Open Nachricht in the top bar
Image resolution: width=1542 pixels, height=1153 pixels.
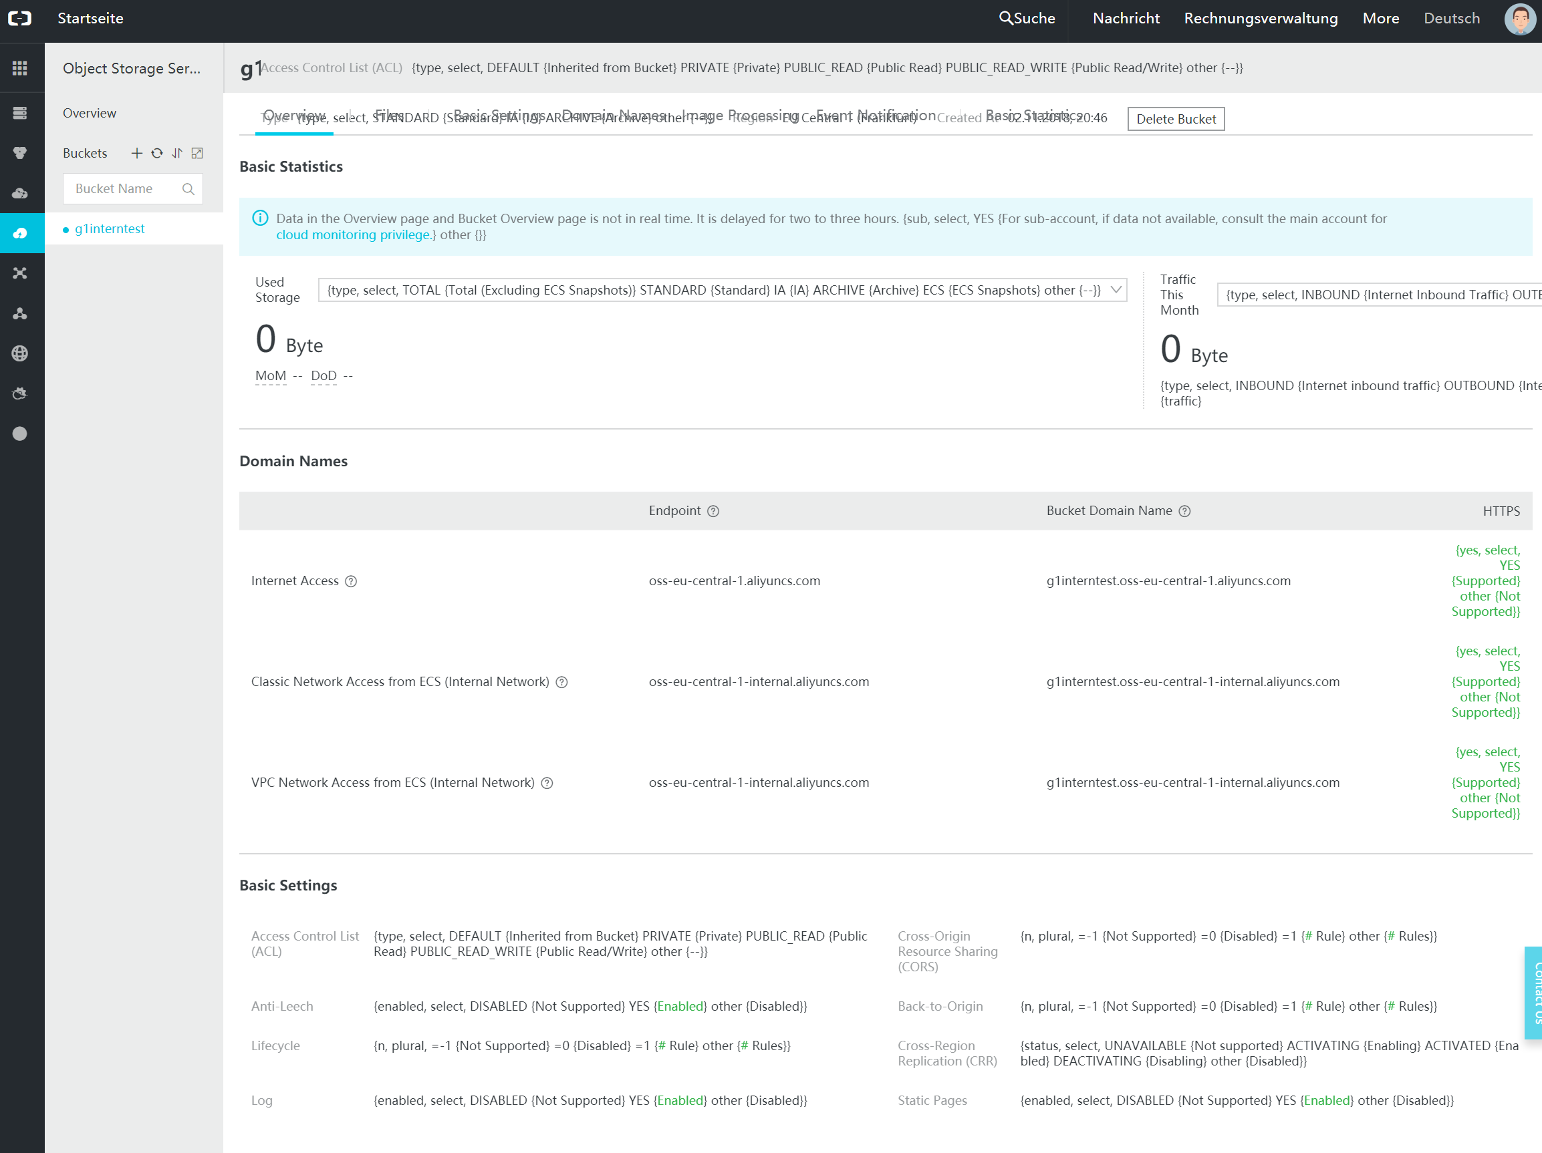click(x=1126, y=19)
